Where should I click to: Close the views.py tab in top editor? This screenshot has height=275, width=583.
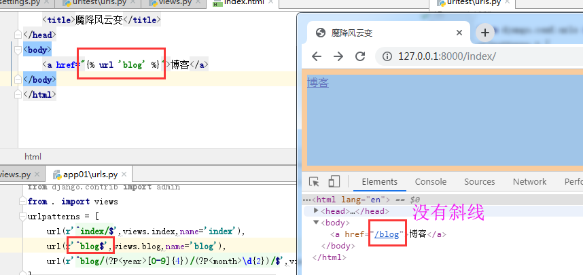tap(199, 2)
